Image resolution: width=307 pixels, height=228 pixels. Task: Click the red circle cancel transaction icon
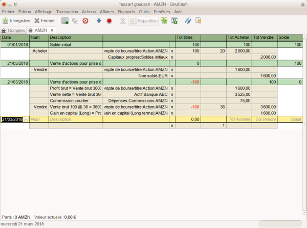click(109, 21)
